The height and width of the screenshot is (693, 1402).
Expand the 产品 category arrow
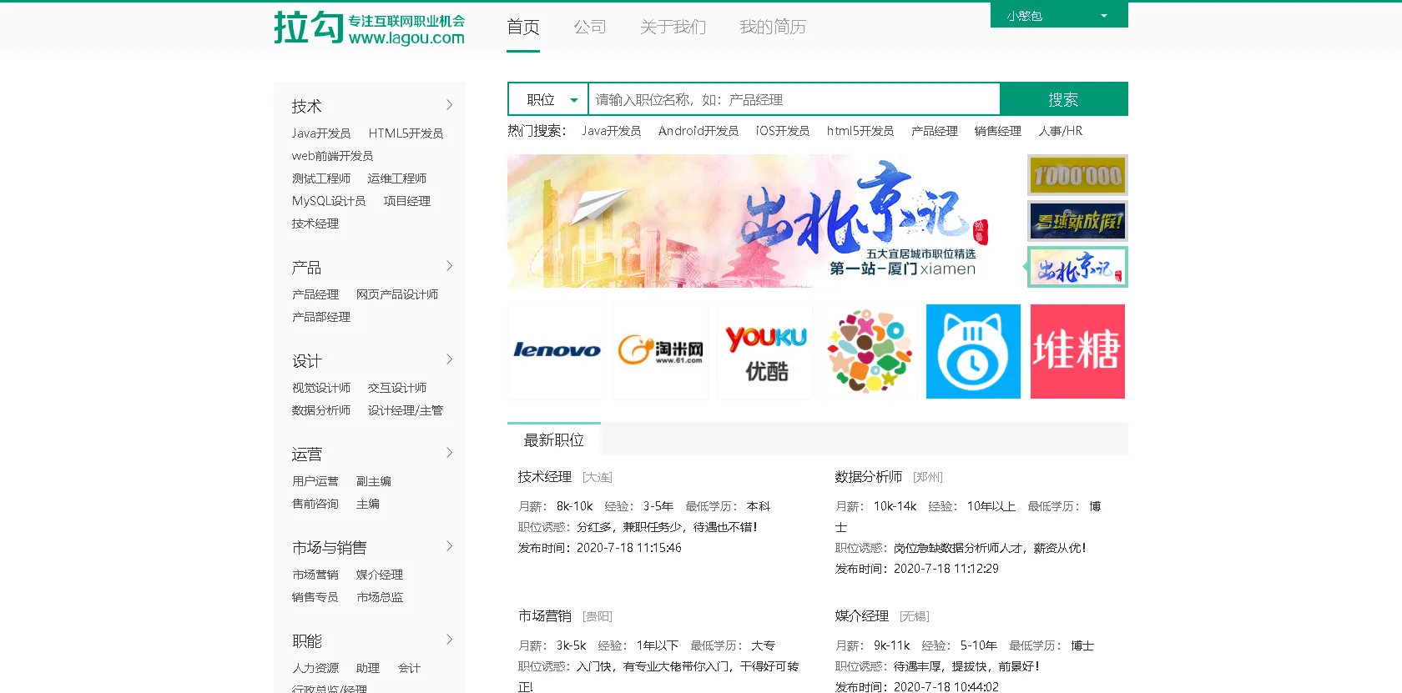[x=449, y=266]
